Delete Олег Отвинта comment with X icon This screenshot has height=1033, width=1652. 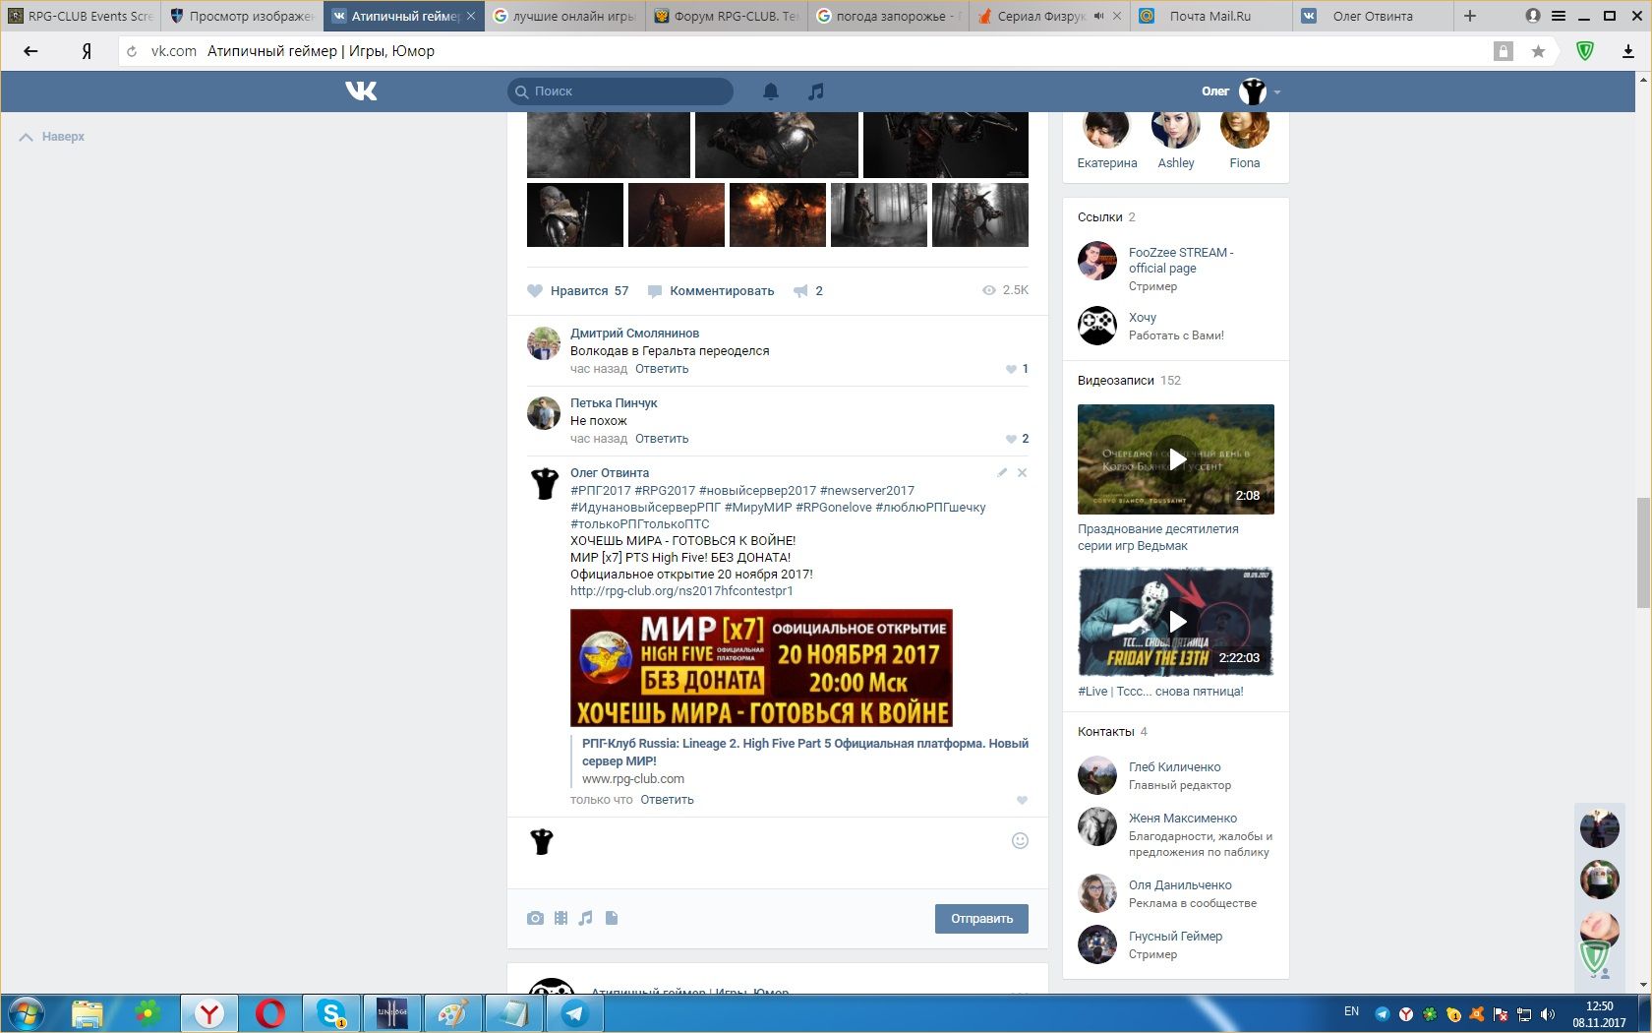(x=1022, y=473)
